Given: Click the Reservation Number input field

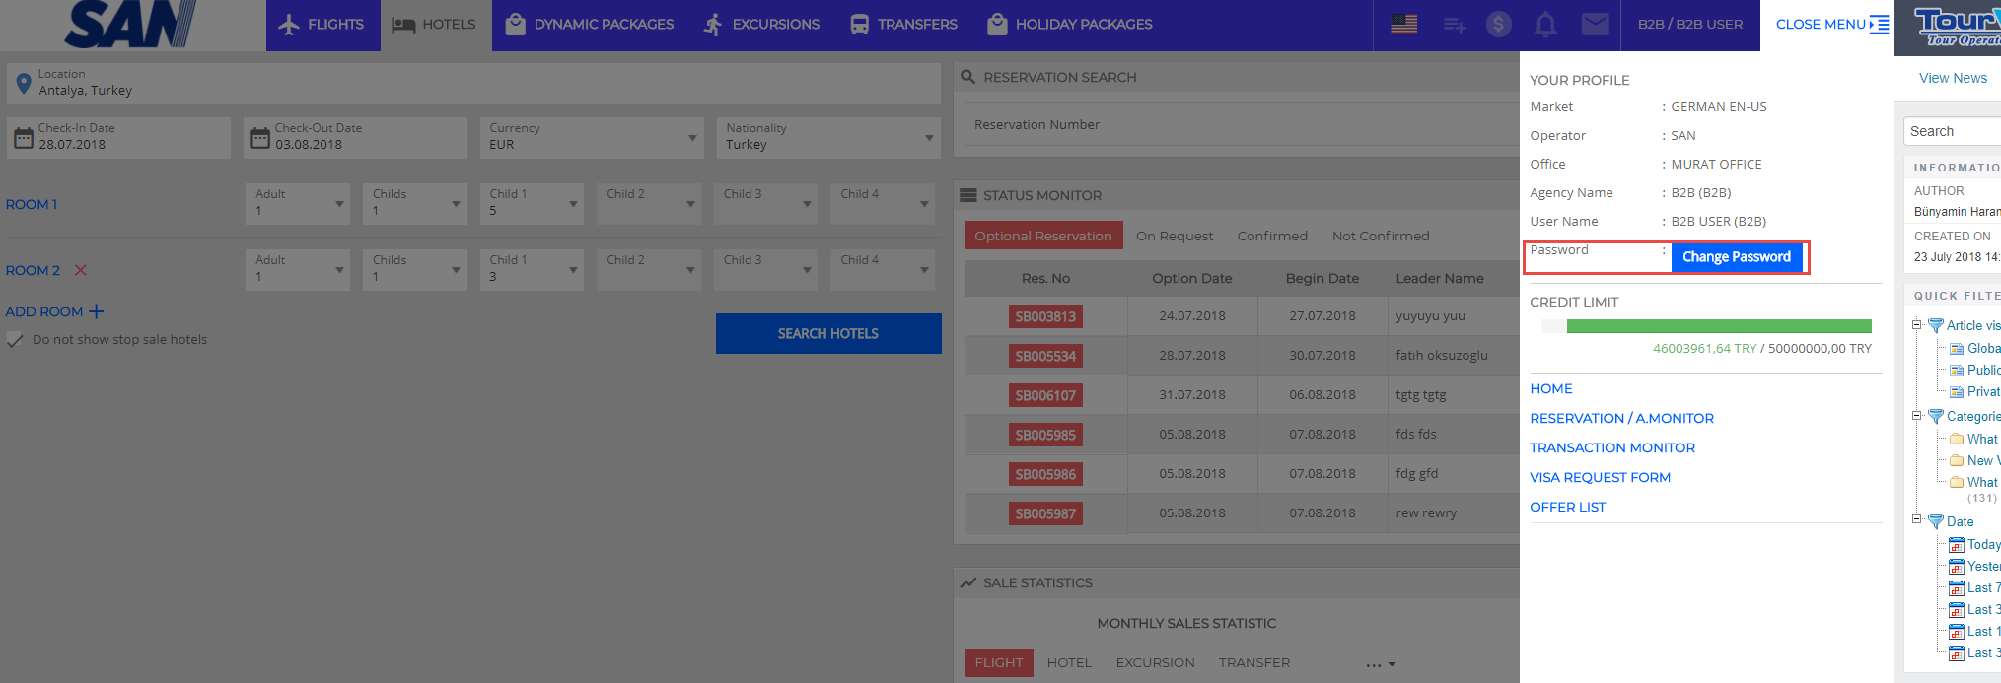Looking at the screenshot, I should pyautogui.click(x=1238, y=125).
